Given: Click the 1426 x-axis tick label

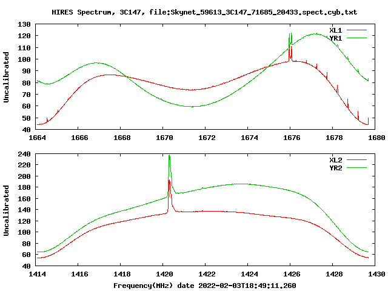Looking at the screenshot, I should 292,274.
